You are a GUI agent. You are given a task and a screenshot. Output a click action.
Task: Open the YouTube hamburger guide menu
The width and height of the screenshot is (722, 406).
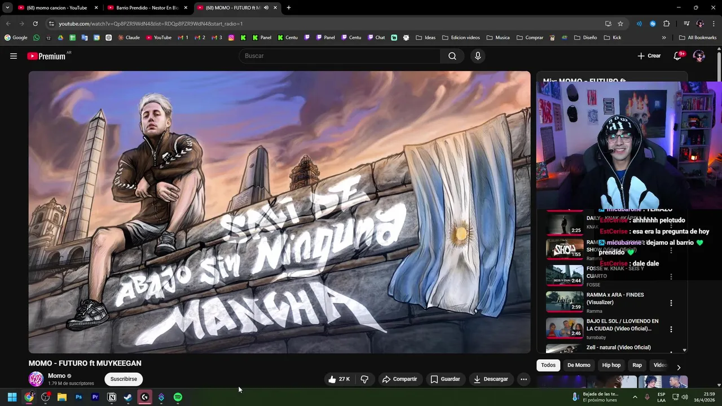point(14,56)
